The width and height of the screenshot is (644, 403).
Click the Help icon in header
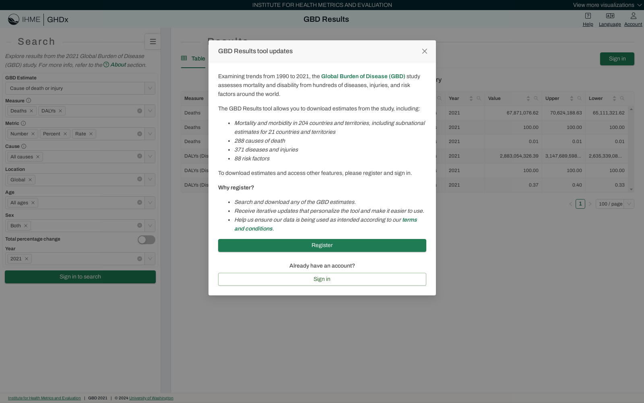(x=588, y=16)
